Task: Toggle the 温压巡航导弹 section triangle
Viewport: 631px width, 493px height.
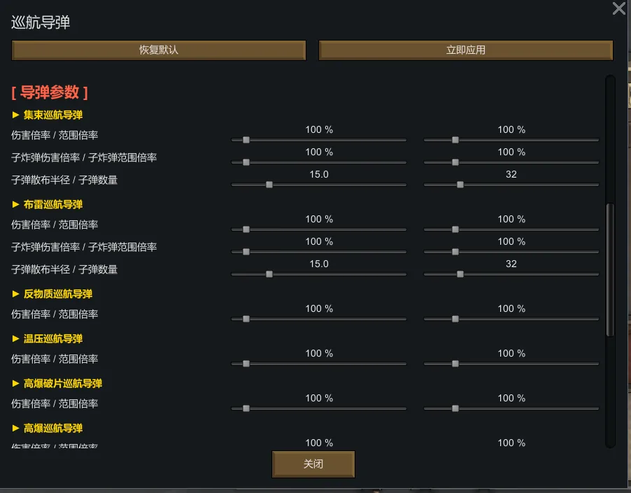Action: click(x=16, y=338)
